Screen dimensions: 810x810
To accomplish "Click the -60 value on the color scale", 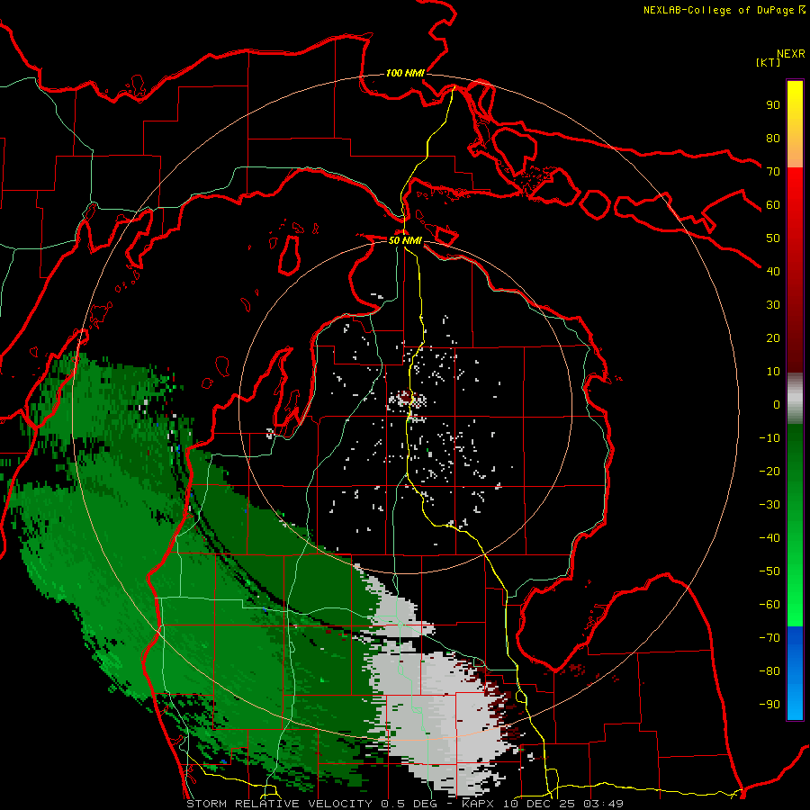I will (x=769, y=605).
